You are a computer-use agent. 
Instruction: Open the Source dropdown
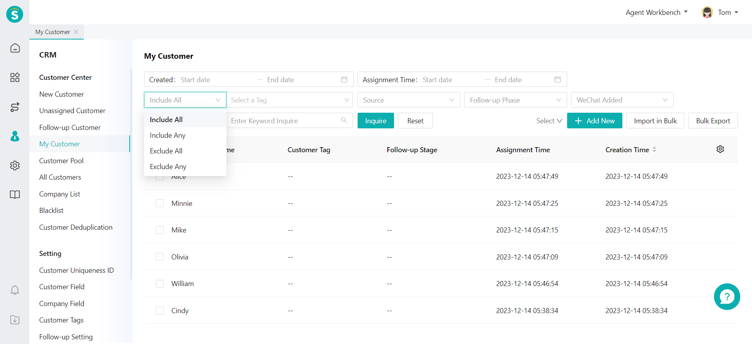click(x=409, y=100)
